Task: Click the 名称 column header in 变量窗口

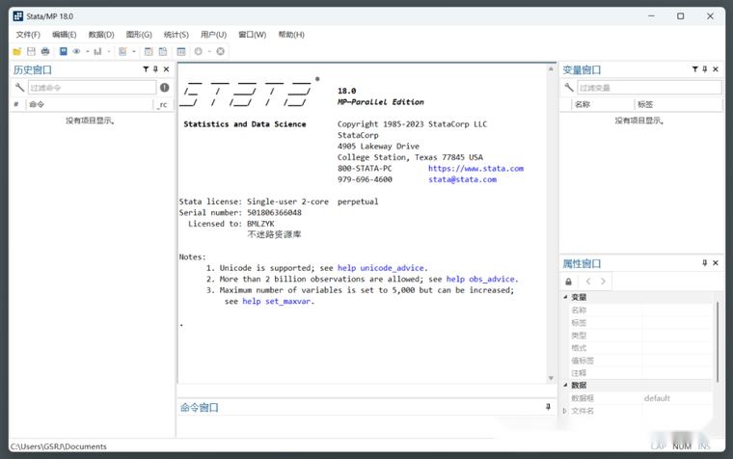Action: pyautogui.click(x=603, y=104)
